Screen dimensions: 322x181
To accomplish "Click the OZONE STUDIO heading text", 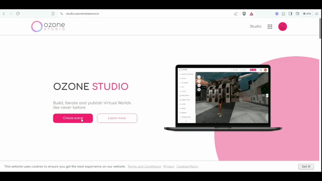I will pos(91,86).
